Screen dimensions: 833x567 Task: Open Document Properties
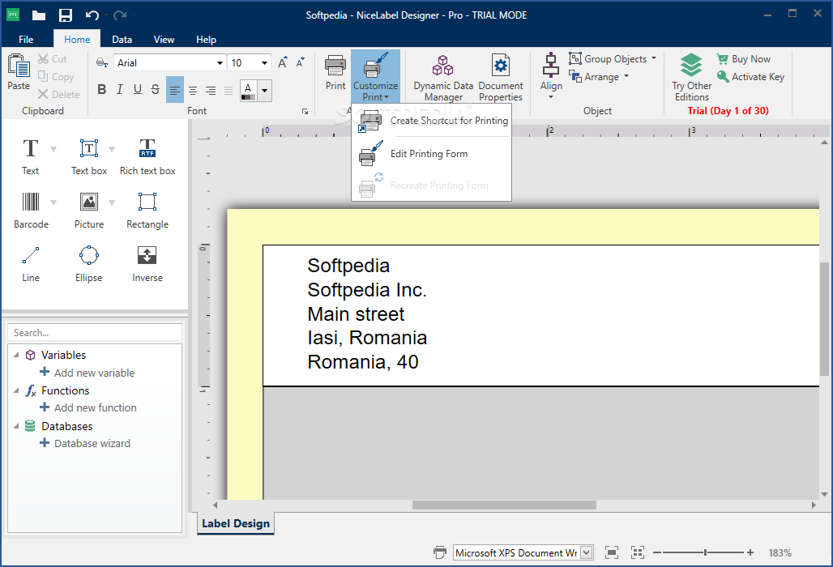point(501,78)
